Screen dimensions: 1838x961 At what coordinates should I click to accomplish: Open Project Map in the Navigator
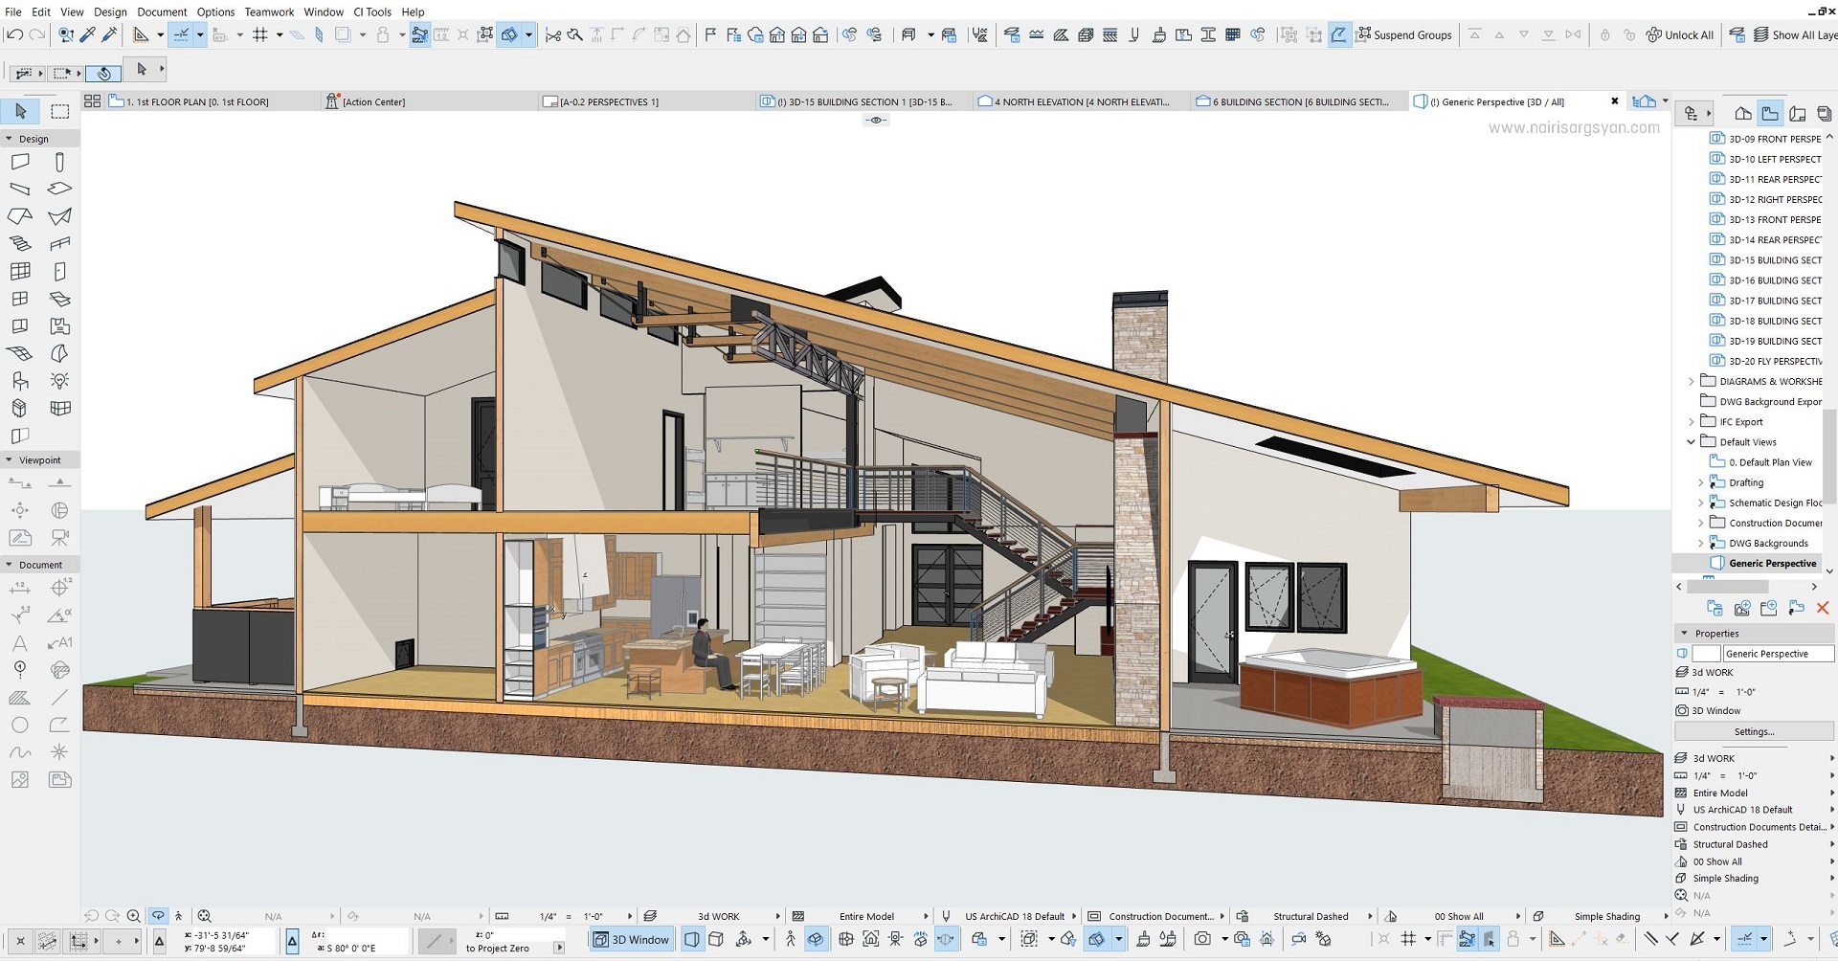pyautogui.click(x=1743, y=113)
